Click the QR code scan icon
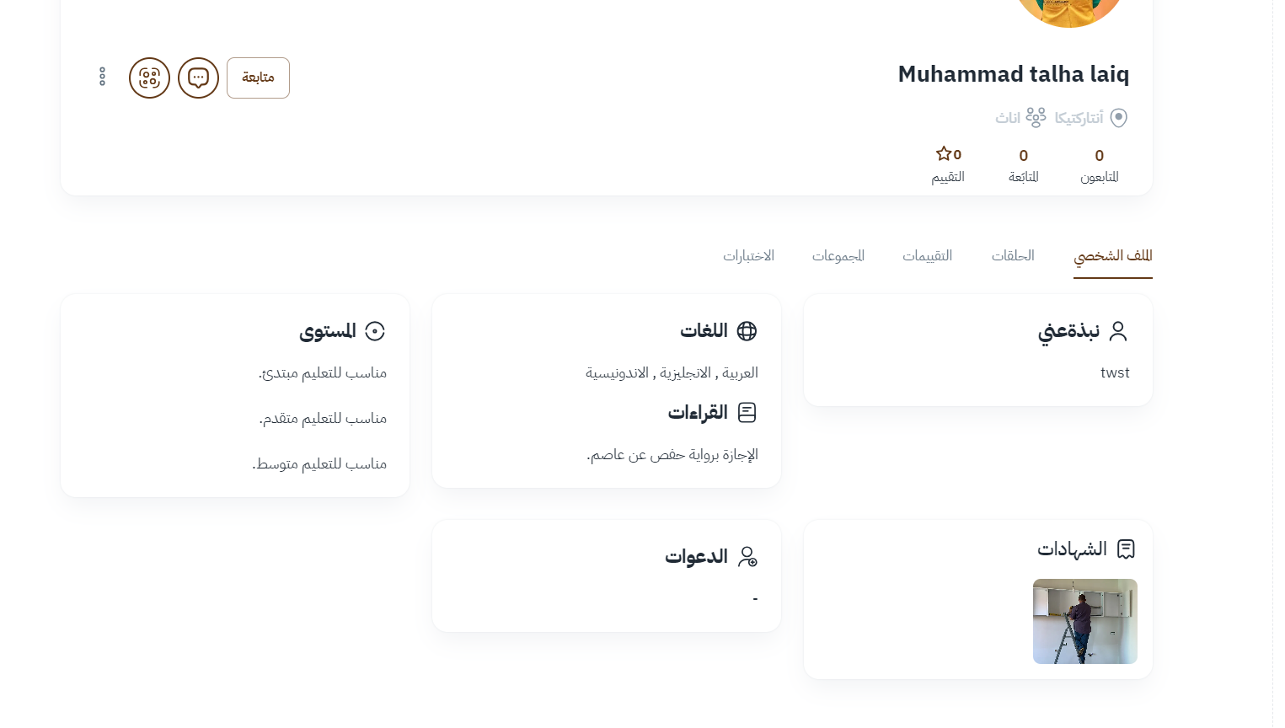Image resolution: width=1285 pixels, height=728 pixels. point(149,78)
